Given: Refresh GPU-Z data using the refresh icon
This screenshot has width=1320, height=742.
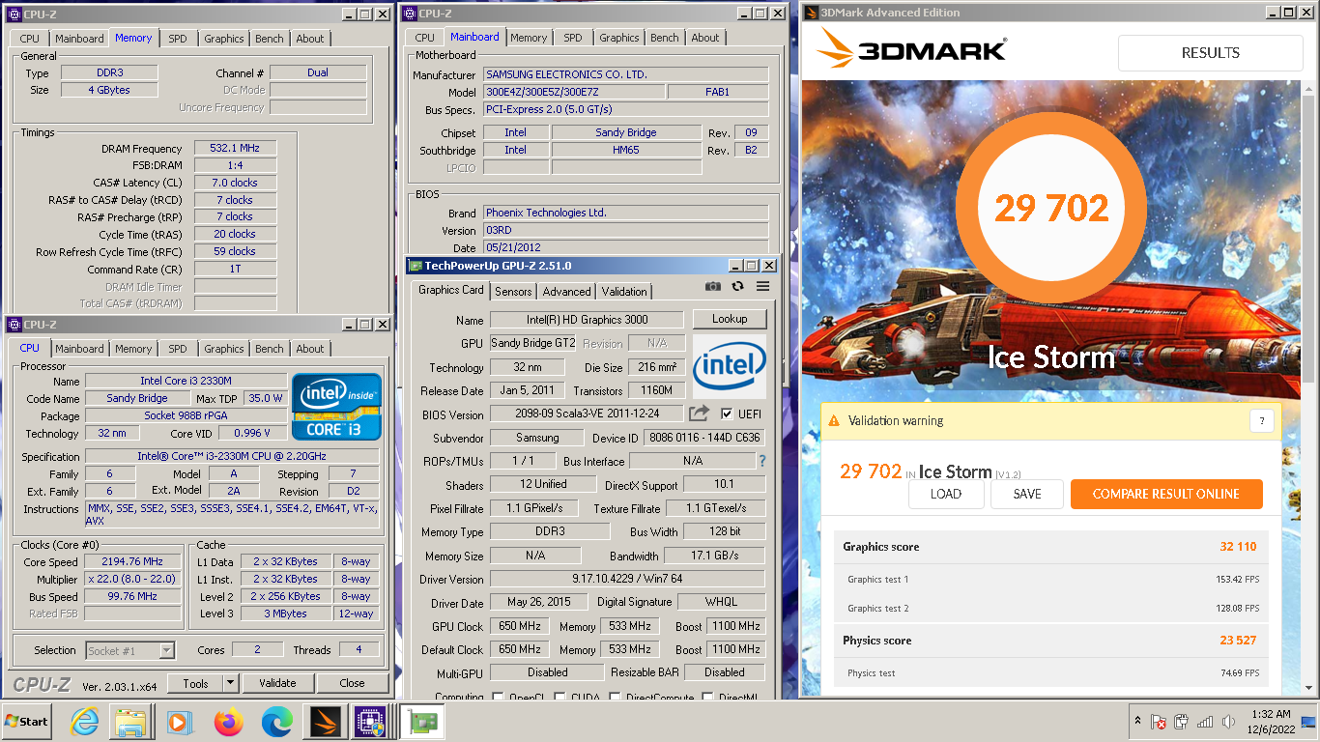Looking at the screenshot, I should 738,286.
